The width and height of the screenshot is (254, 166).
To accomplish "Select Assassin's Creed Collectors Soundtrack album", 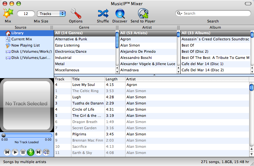I will pos(216,39).
